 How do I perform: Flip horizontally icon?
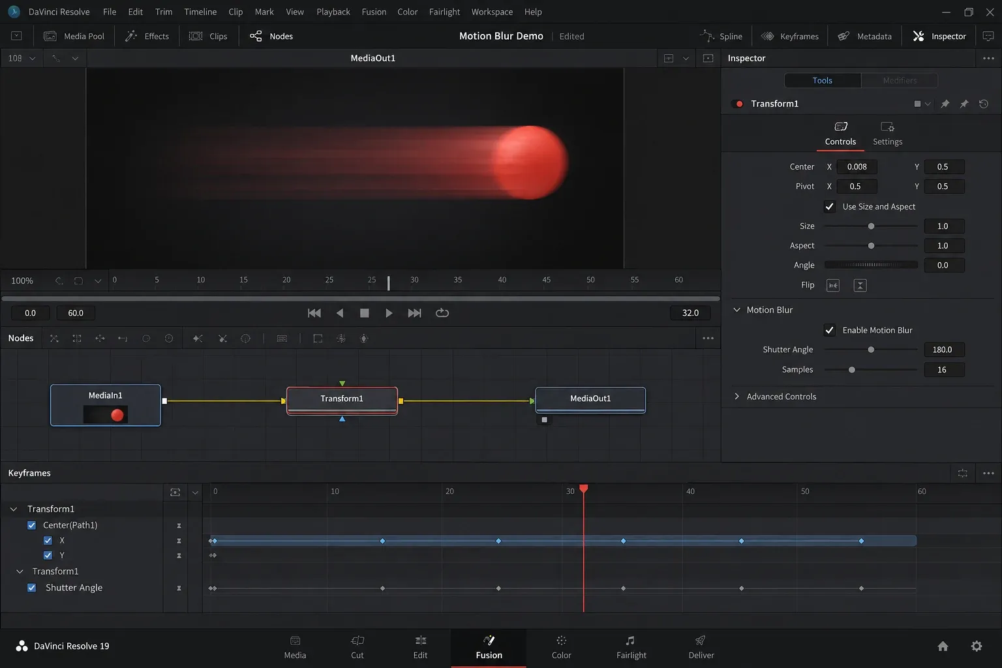click(x=833, y=285)
